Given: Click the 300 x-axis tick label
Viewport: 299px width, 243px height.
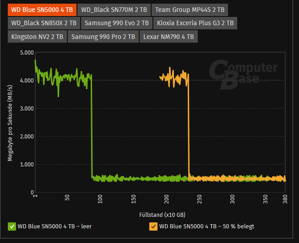Looking at the screenshot, I should [233, 199].
